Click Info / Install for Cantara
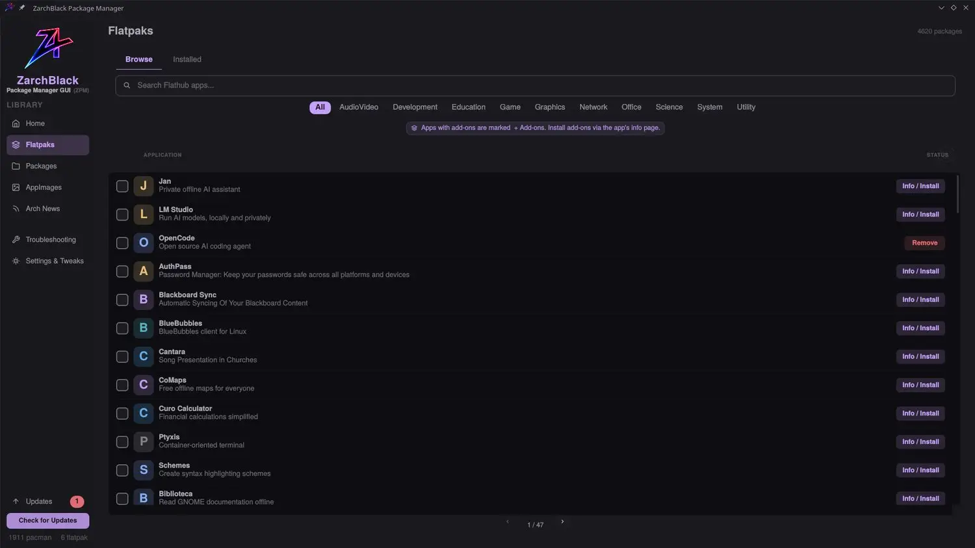Image resolution: width=975 pixels, height=548 pixels. (920, 356)
